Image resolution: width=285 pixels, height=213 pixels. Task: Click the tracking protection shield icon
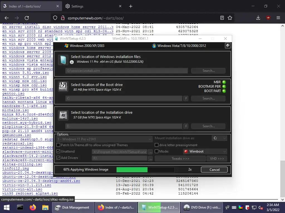55,18
